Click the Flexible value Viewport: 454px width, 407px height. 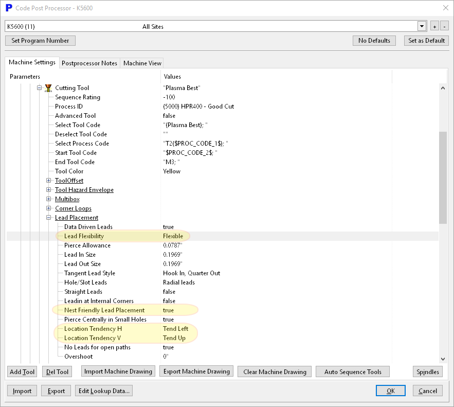[173, 236]
